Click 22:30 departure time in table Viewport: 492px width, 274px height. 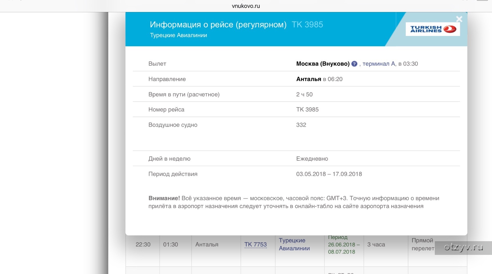(x=143, y=245)
